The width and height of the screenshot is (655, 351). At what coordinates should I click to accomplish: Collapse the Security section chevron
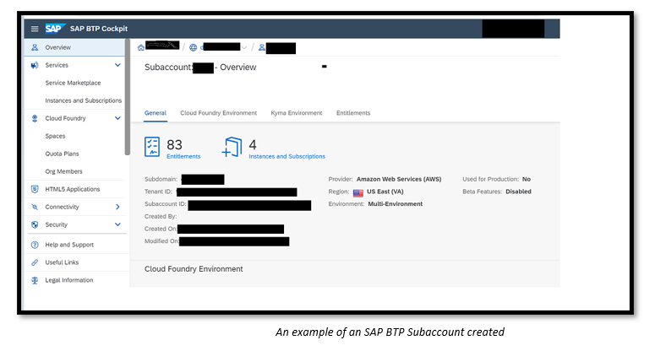[x=117, y=224]
